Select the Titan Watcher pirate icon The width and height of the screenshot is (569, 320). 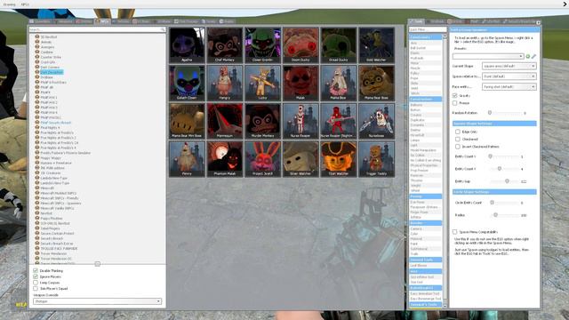pos(338,159)
